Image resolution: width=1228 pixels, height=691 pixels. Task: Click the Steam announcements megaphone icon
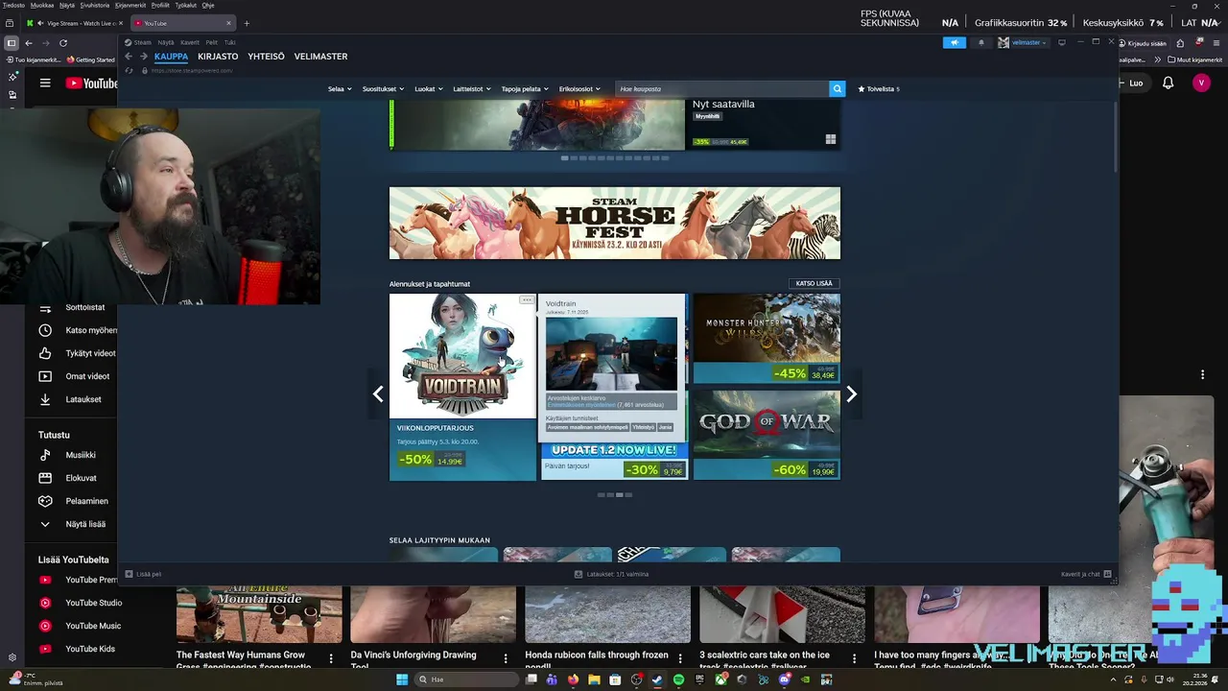[954, 42]
